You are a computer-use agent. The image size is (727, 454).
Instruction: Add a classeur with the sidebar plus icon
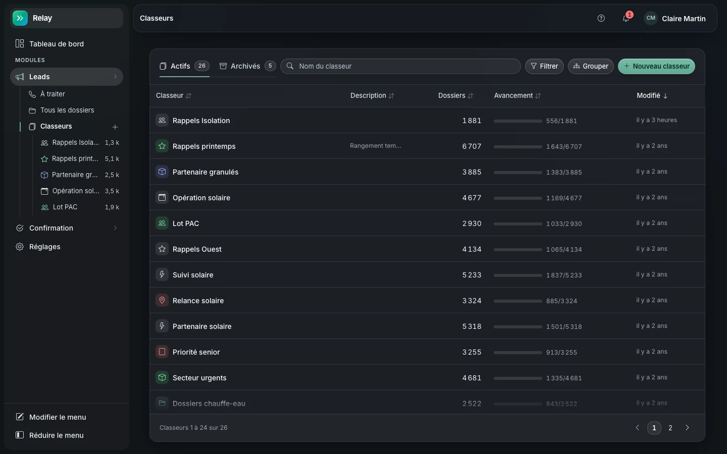[x=115, y=127]
